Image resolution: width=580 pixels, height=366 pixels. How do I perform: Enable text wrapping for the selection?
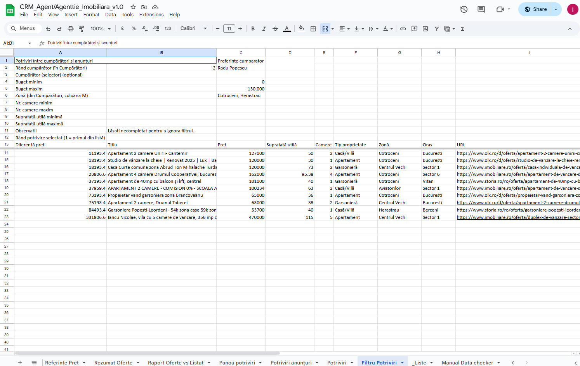[372, 28]
